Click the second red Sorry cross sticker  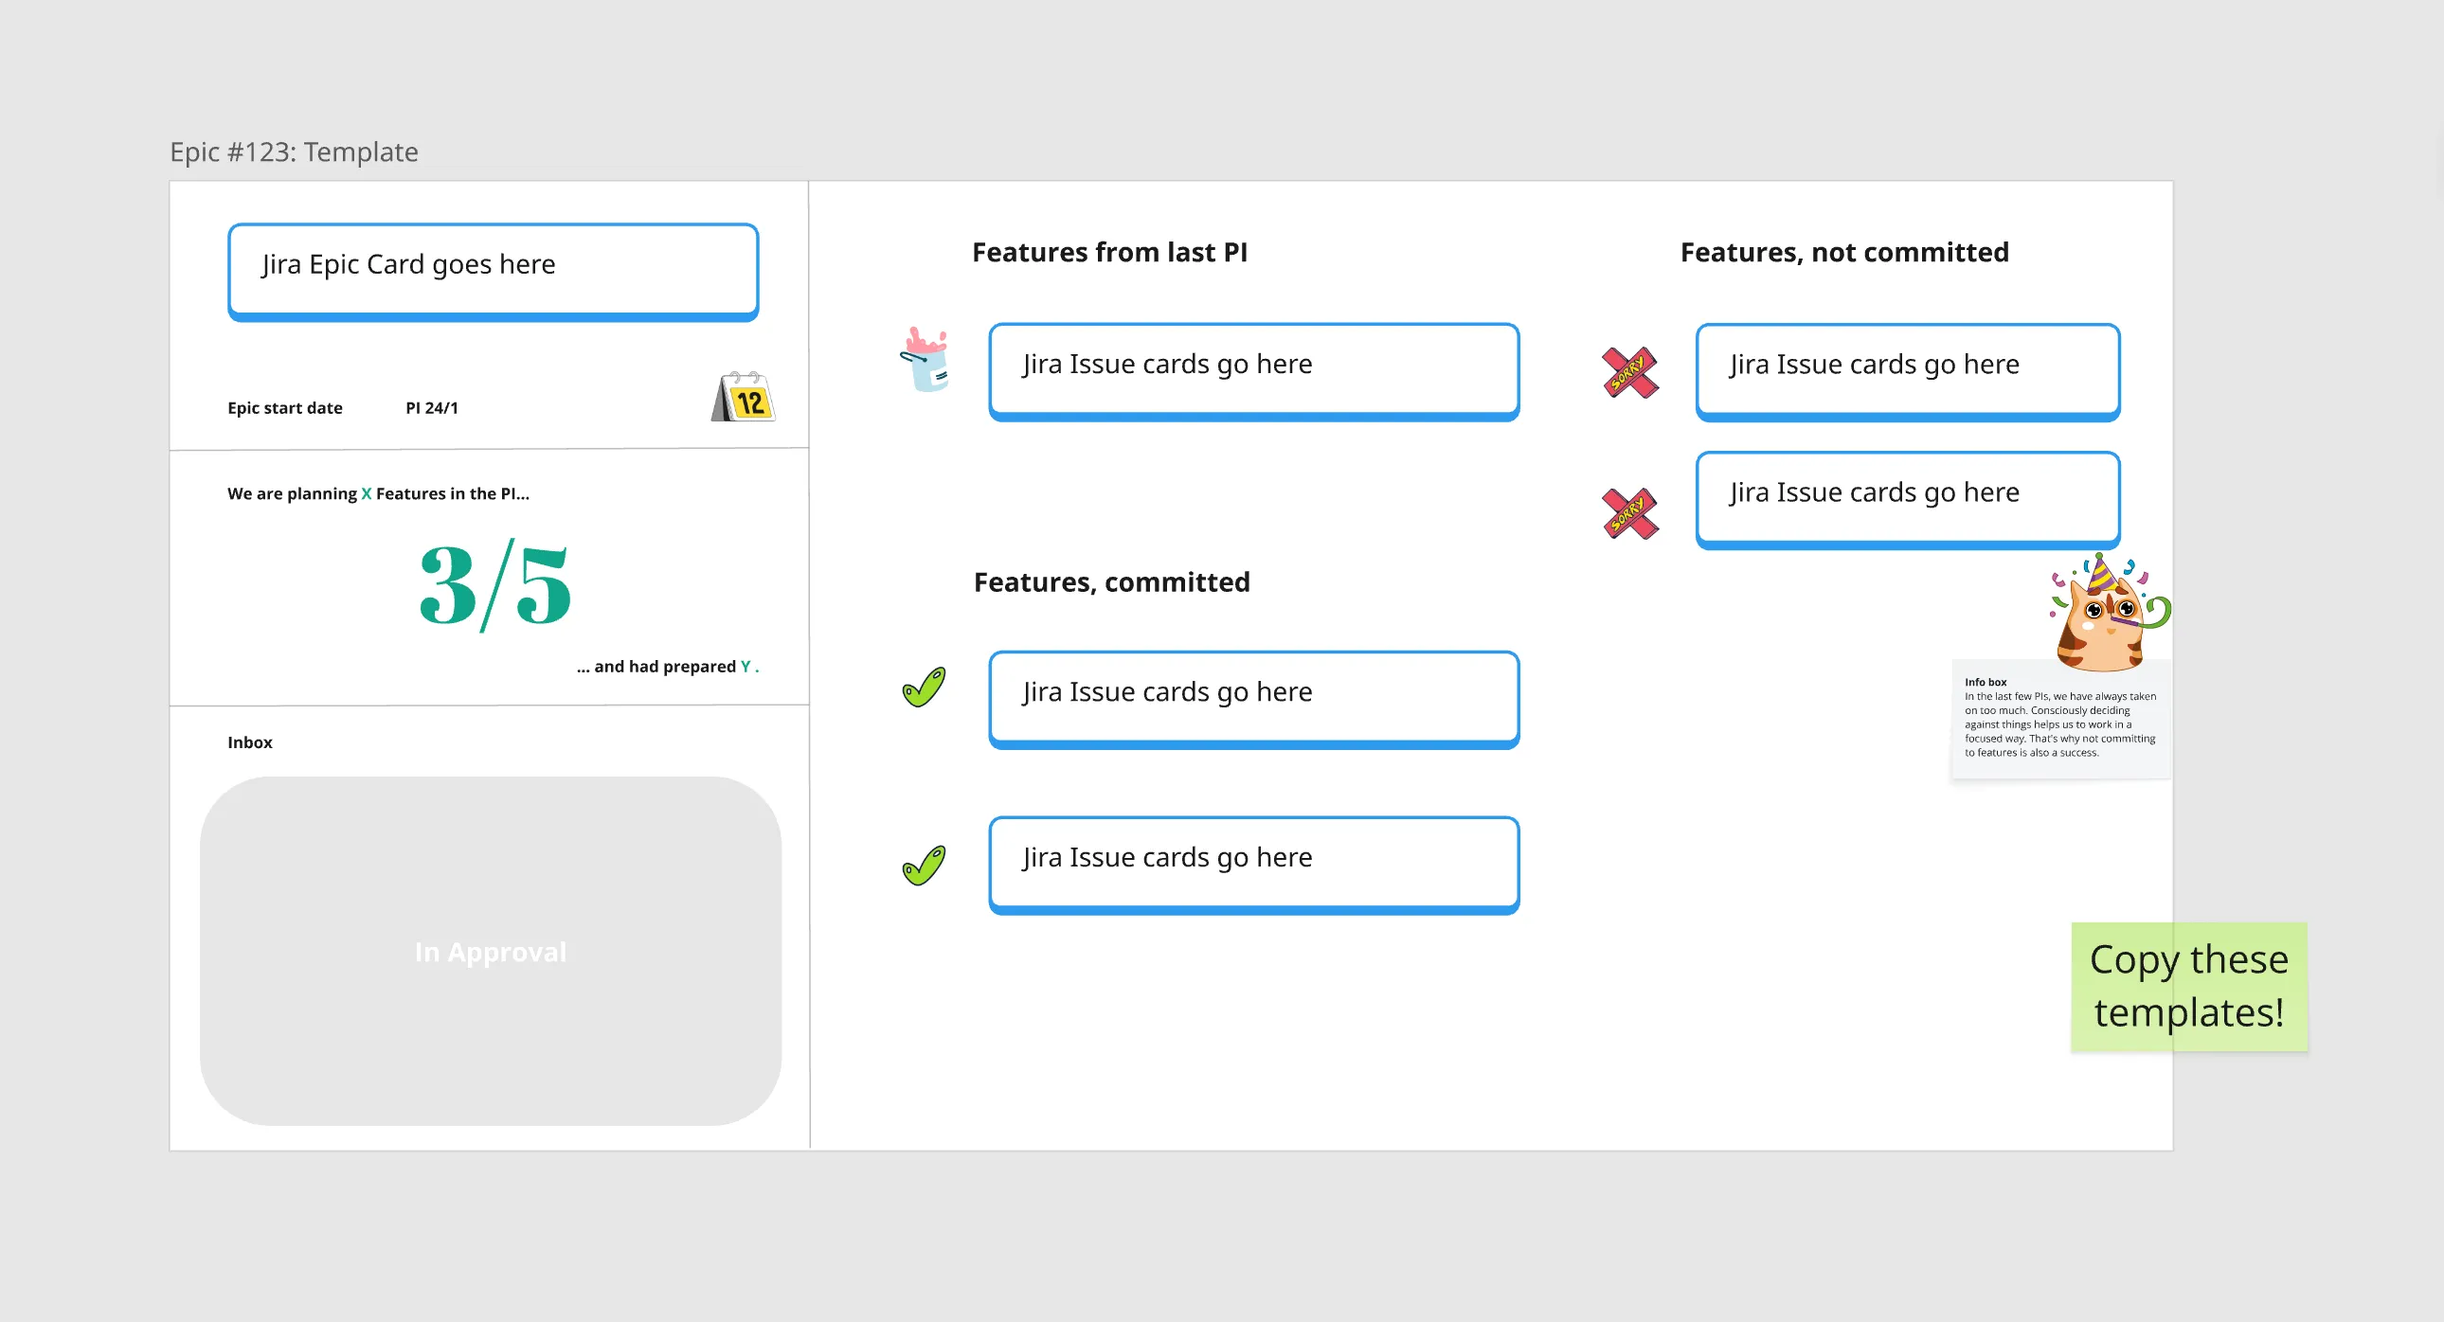1629,513
